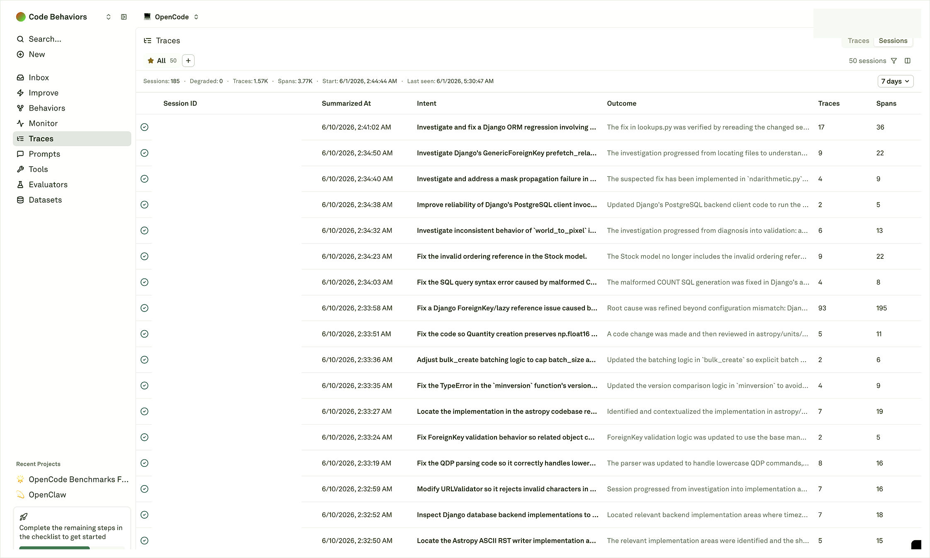The height and width of the screenshot is (558, 930).
Task: Open 'Investigate and fix a Django ORM regression' intent
Action: tap(506, 127)
